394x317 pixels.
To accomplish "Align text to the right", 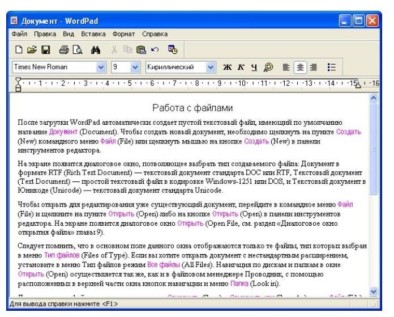I will tap(314, 67).
